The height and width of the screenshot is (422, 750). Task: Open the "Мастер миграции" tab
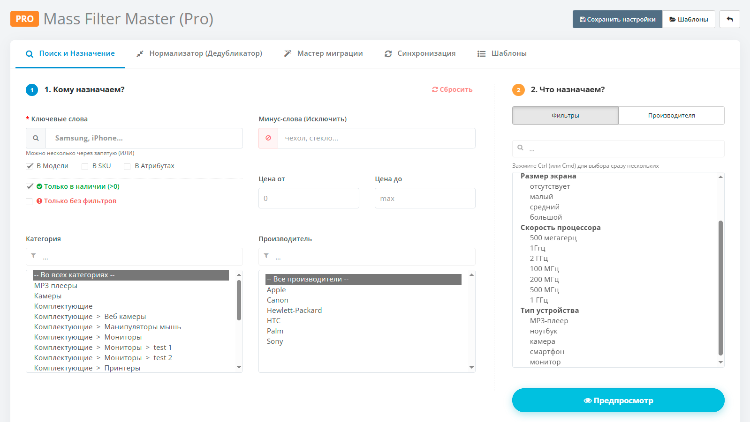(x=323, y=53)
